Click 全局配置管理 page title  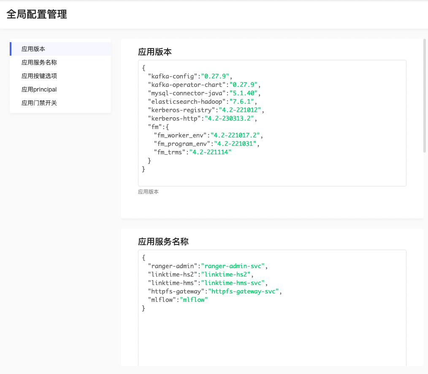pyautogui.click(x=37, y=14)
